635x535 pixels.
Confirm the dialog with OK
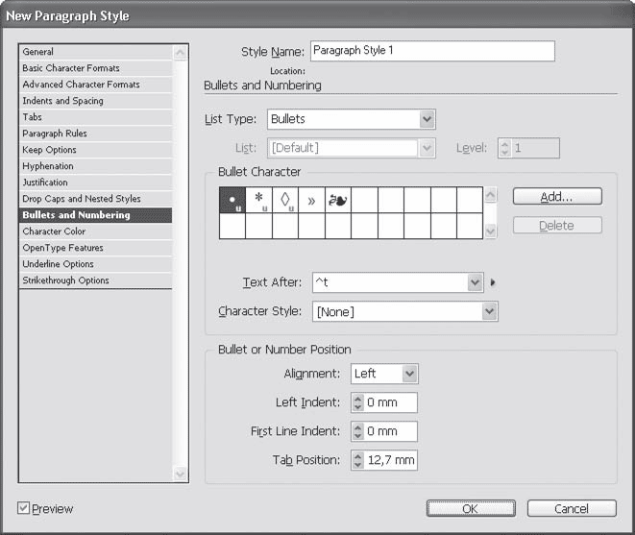pyautogui.click(x=469, y=509)
